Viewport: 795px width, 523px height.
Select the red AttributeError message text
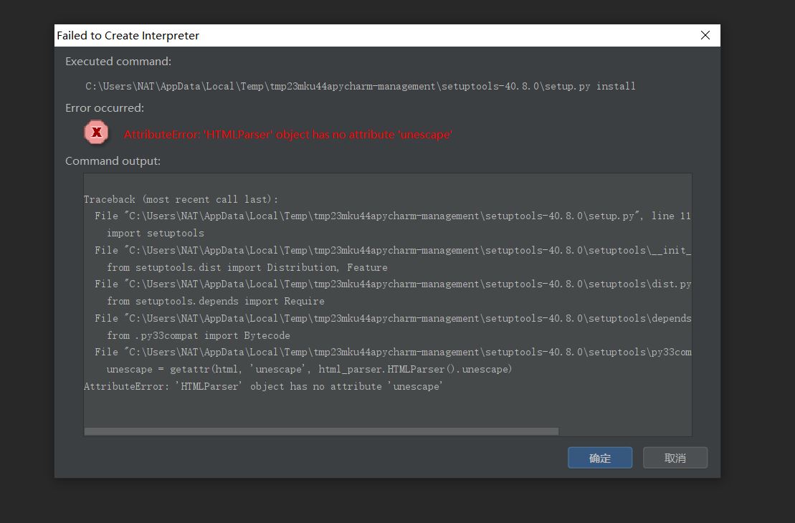288,134
